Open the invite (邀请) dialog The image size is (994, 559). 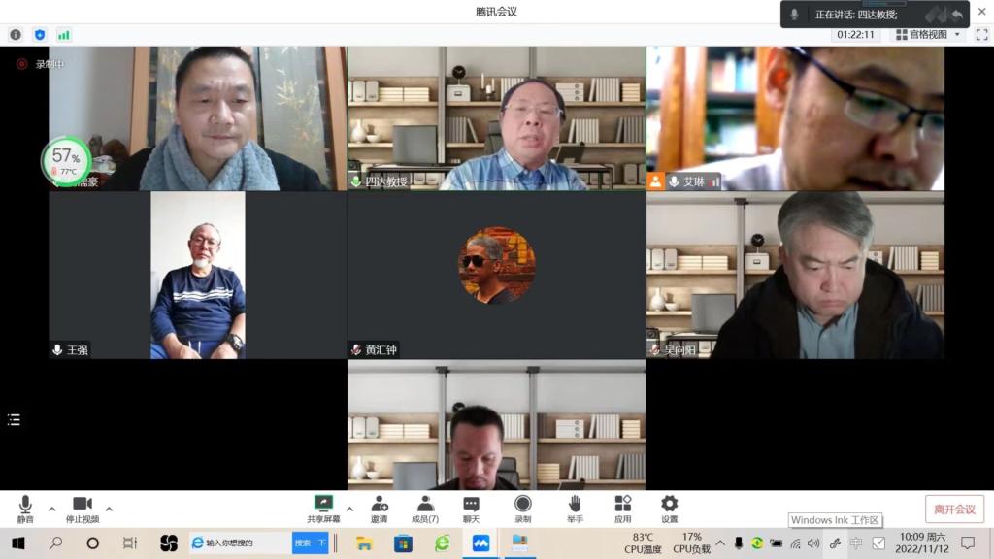tap(379, 508)
